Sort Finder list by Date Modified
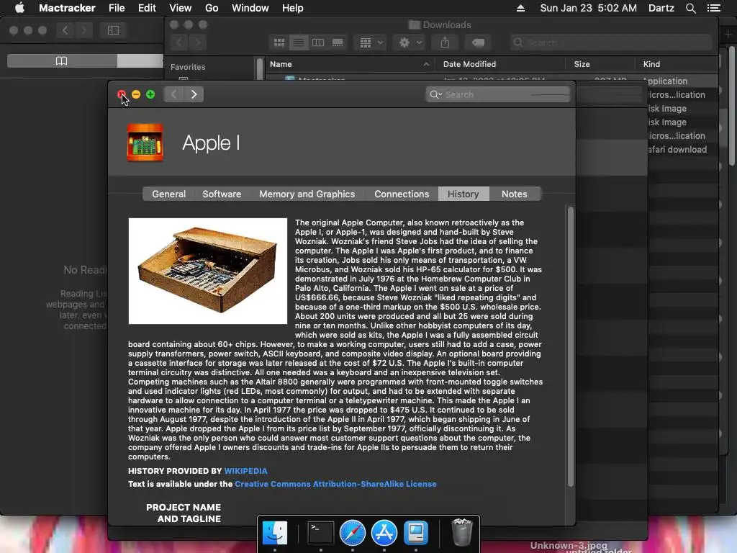Image resolution: width=737 pixels, height=553 pixels. point(501,64)
